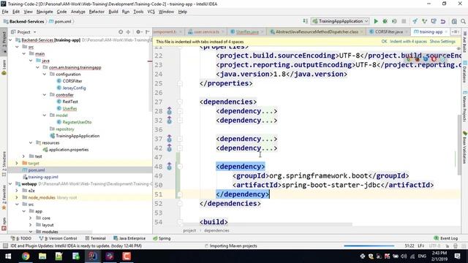468x263 pixels.
Task: Click the gutter icon on line 42
Action: tap(169, 148)
